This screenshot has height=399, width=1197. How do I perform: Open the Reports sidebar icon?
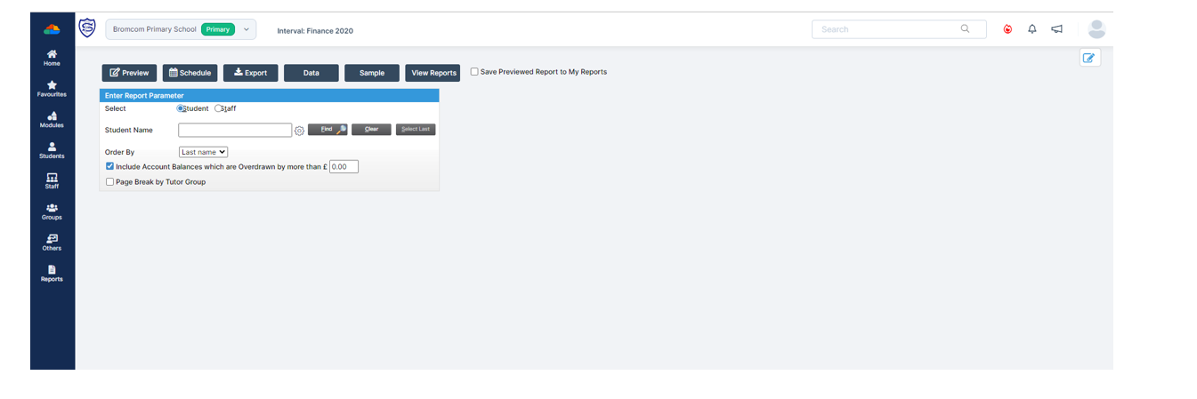(x=52, y=273)
